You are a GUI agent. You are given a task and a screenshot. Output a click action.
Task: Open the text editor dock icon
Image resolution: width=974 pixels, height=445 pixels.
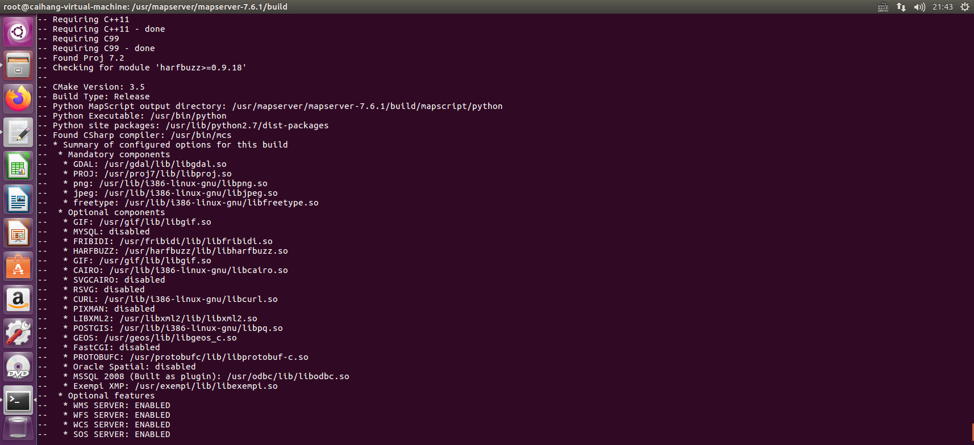click(x=18, y=132)
